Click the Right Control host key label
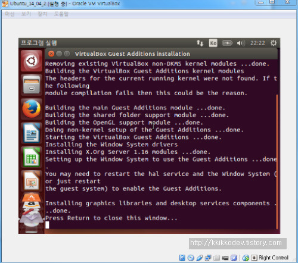Viewport: 298px width, 263px height. 274,258
